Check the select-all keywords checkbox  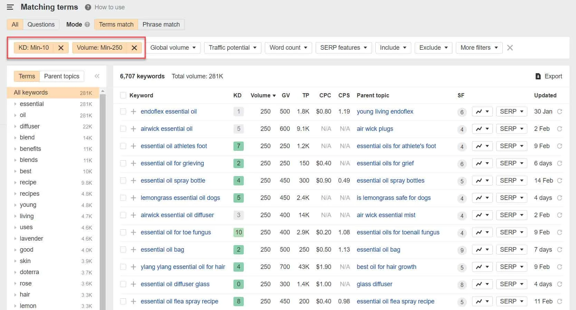[123, 95]
